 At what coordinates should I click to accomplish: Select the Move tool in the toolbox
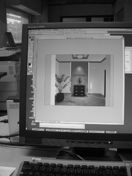[32, 40]
